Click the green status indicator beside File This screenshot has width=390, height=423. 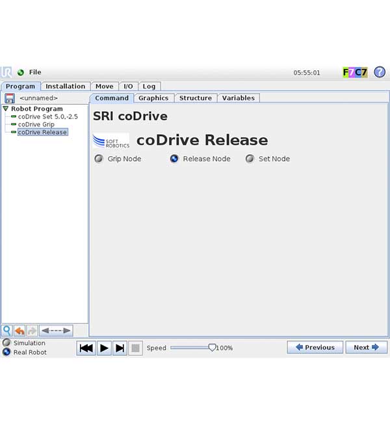tap(21, 73)
